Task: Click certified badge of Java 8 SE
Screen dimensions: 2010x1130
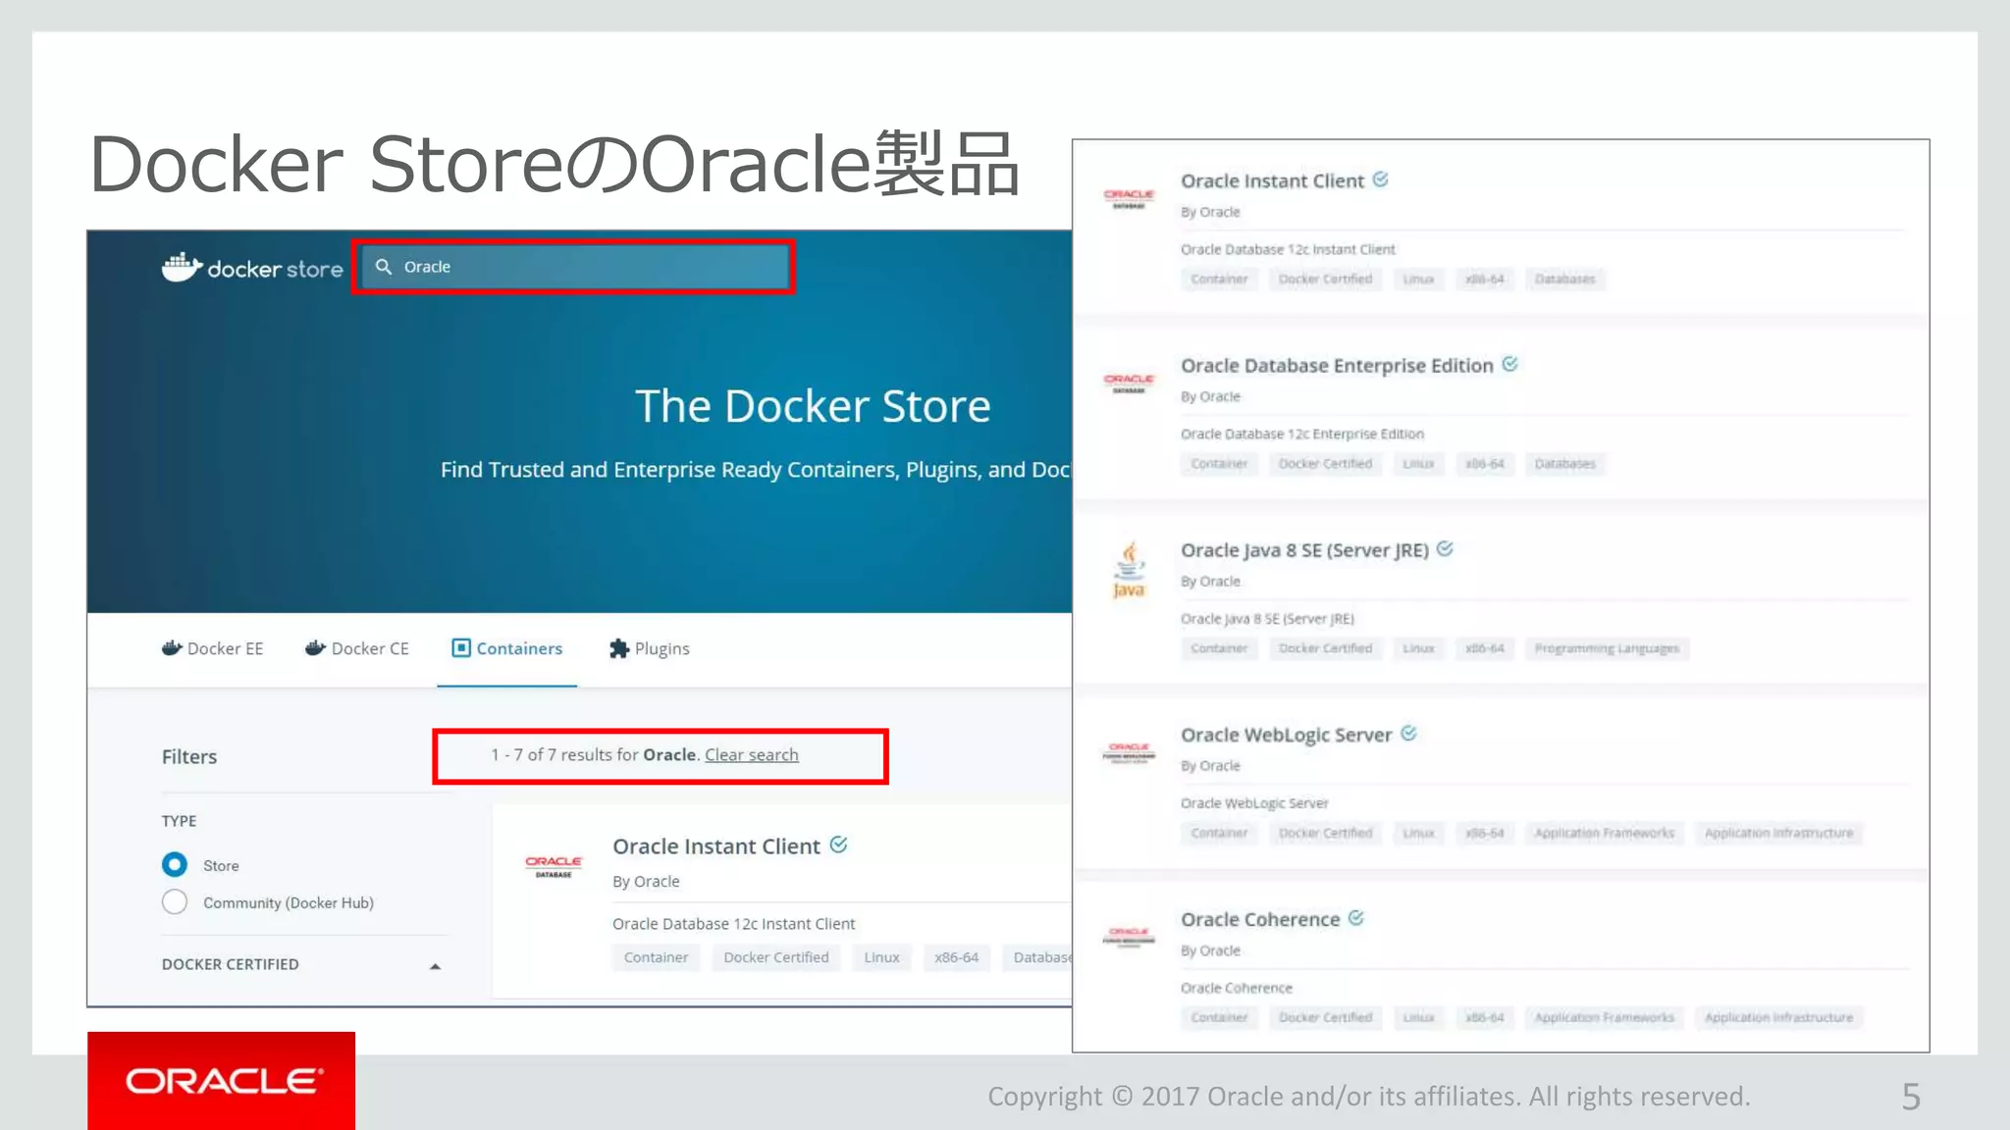Action: [1445, 548]
